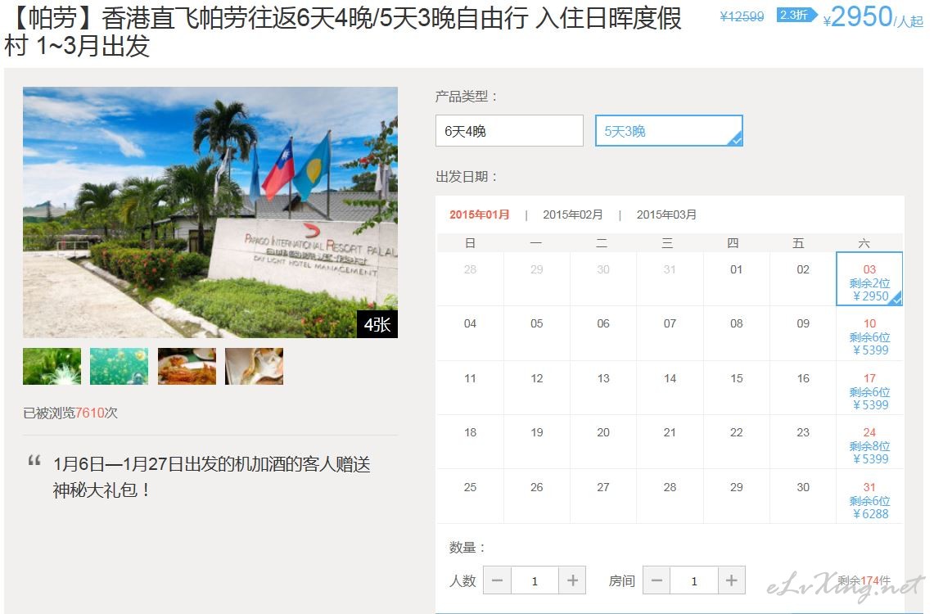
Task: Click the crossed-out ¥12599 original price
Action: 742,16
